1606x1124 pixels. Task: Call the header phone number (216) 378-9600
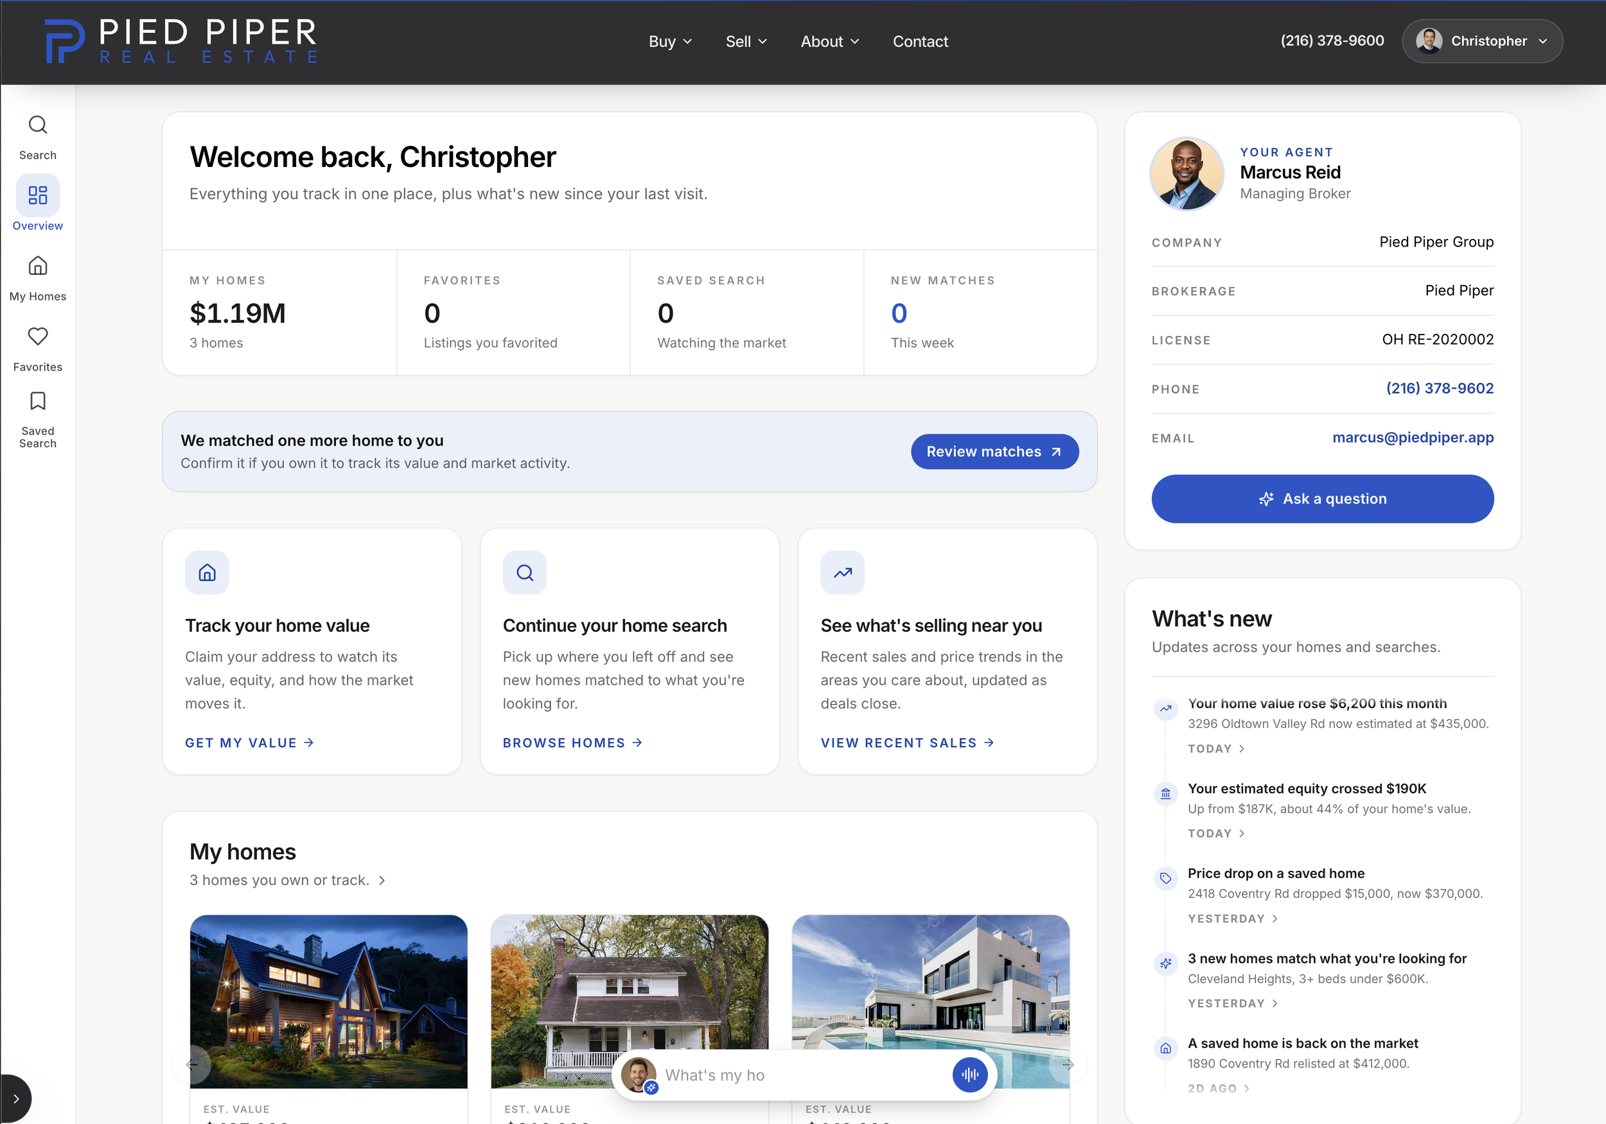tap(1332, 40)
